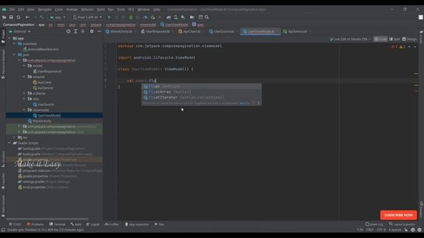Switch to the ApiService.kt tab
The height and width of the screenshot is (238, 424).
[x=297, y=31]
